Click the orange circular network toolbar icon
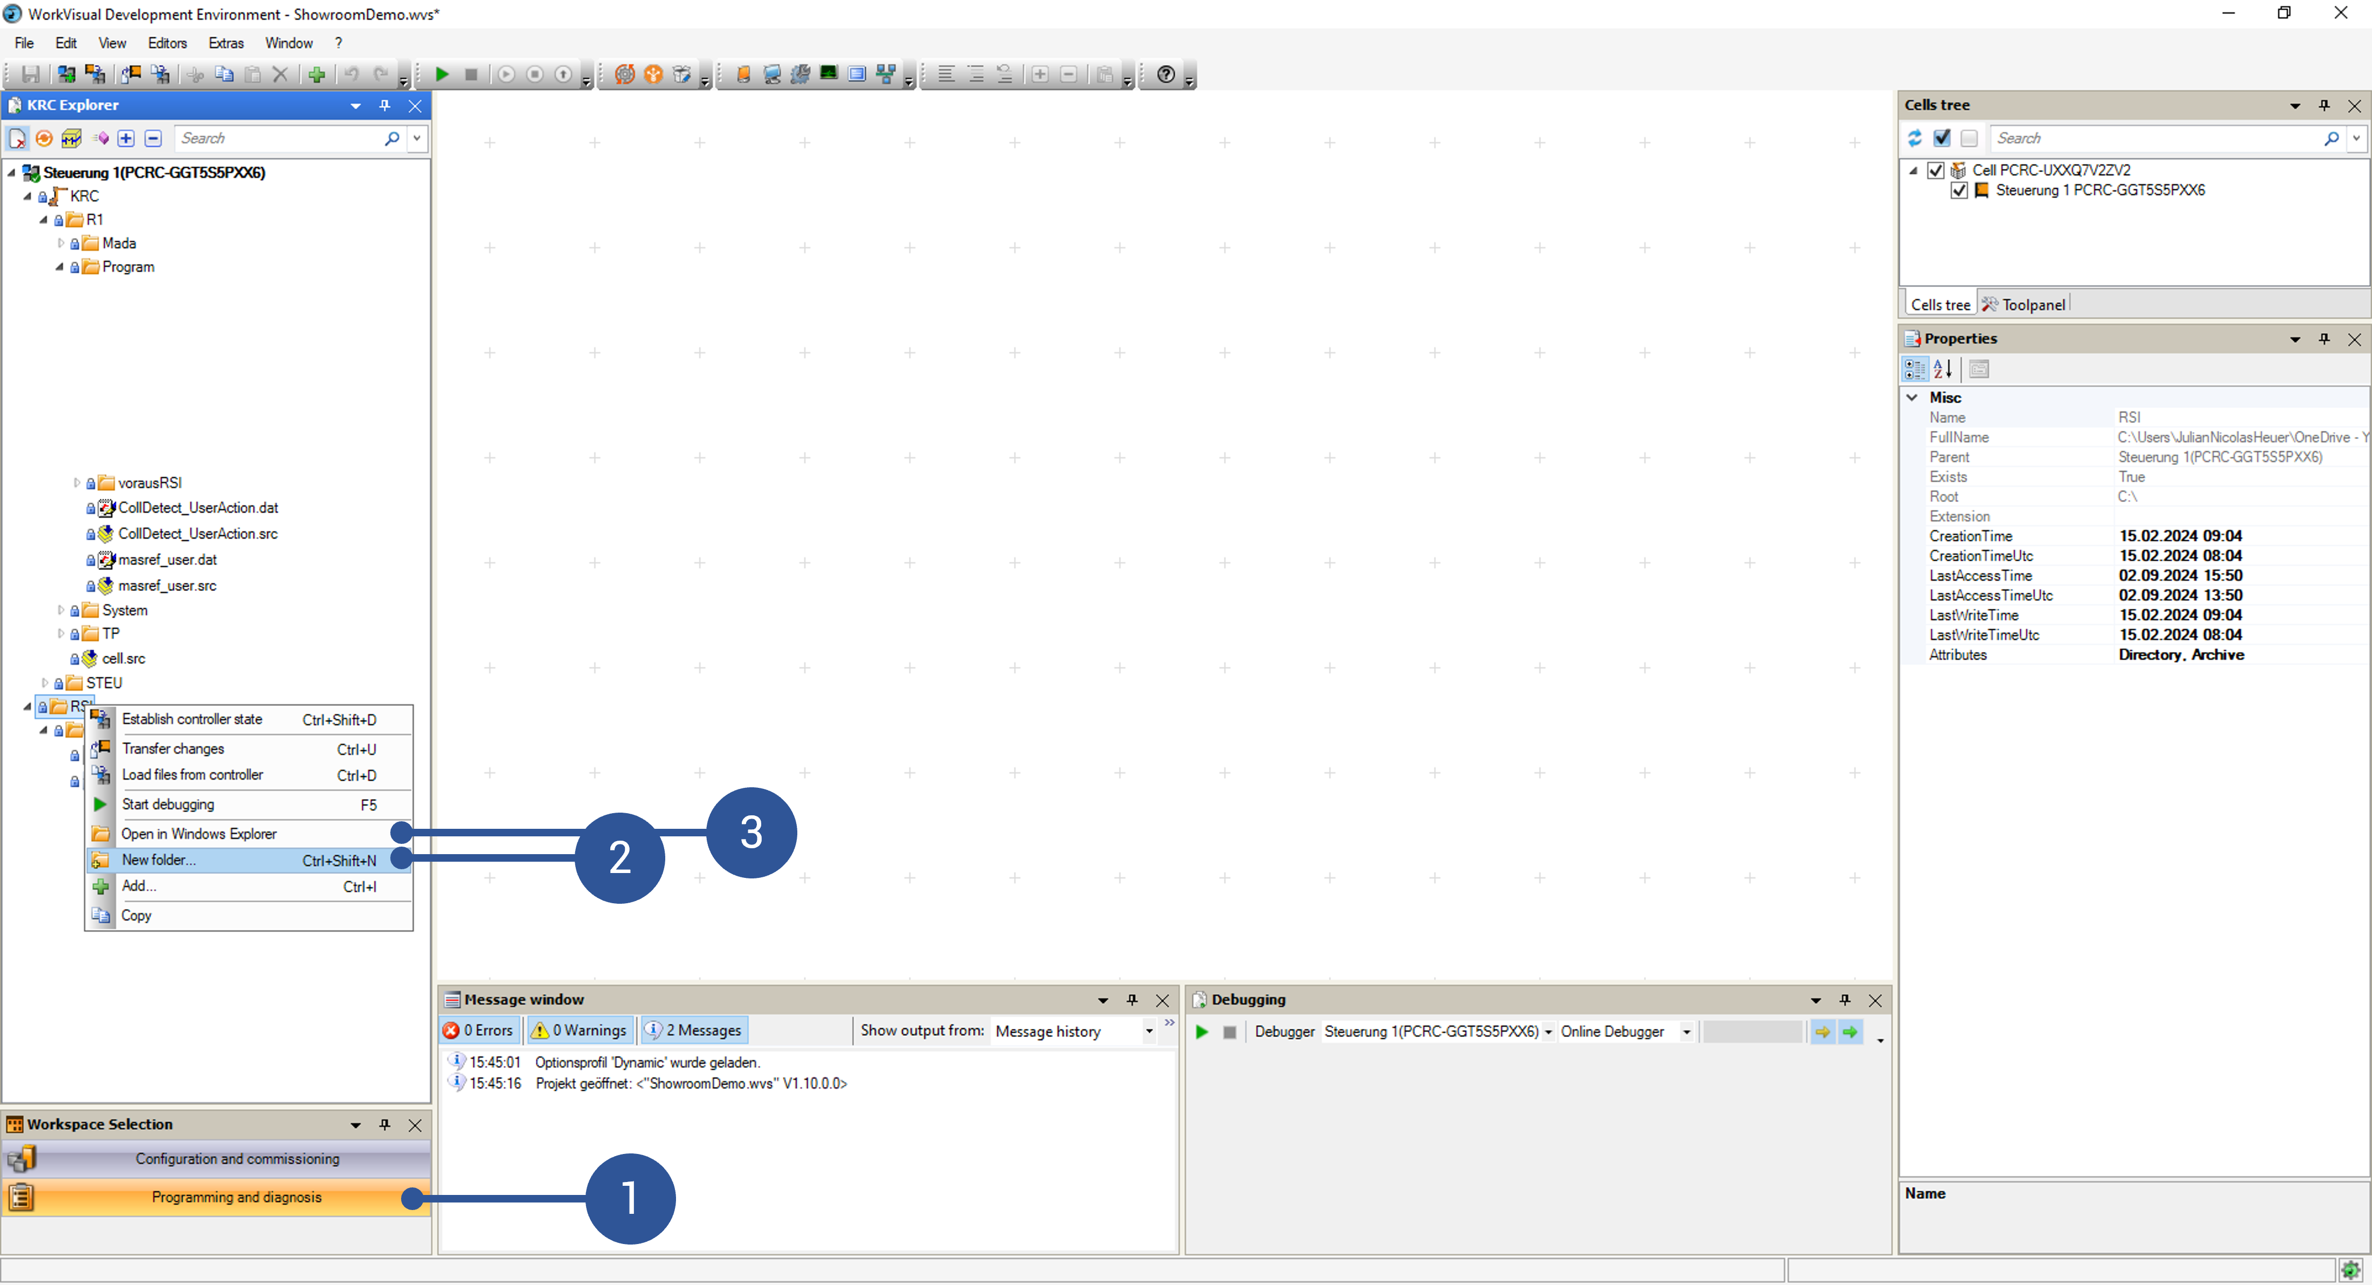This screenshot has width=2372, height=1285. pyautogui.click(x=654, y=74)
